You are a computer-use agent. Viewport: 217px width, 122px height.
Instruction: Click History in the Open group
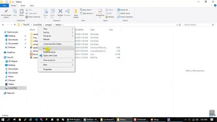click(x=110, y=17)
